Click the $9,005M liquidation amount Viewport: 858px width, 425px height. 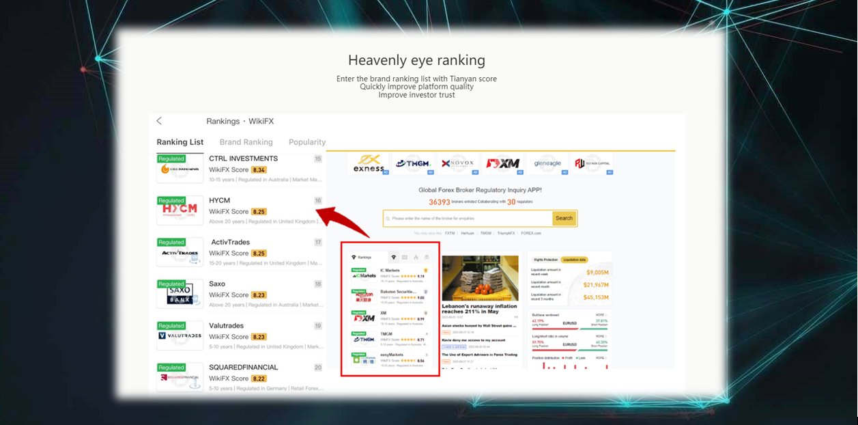pos(596,273)
